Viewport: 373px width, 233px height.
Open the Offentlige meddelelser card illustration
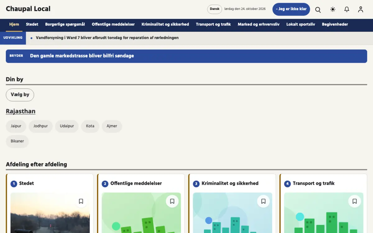click(141, 213)
